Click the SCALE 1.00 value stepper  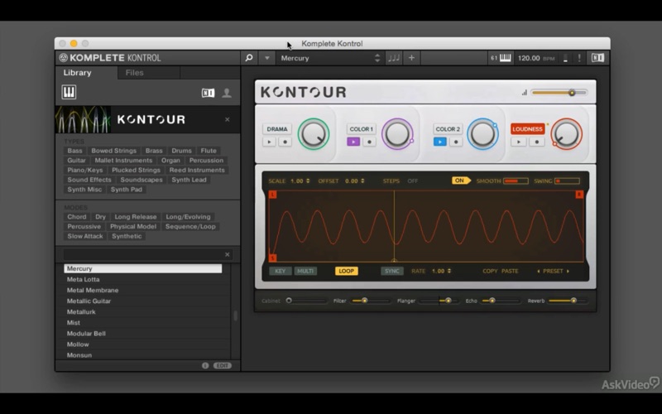(x=300, y=181)
